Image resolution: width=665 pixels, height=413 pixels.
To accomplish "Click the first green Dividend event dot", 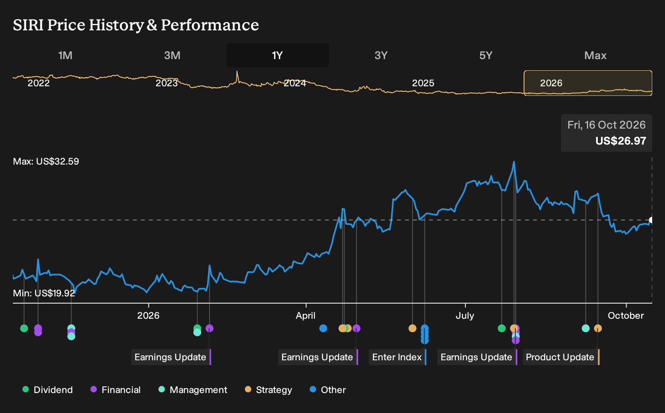I will click(24, 328).
